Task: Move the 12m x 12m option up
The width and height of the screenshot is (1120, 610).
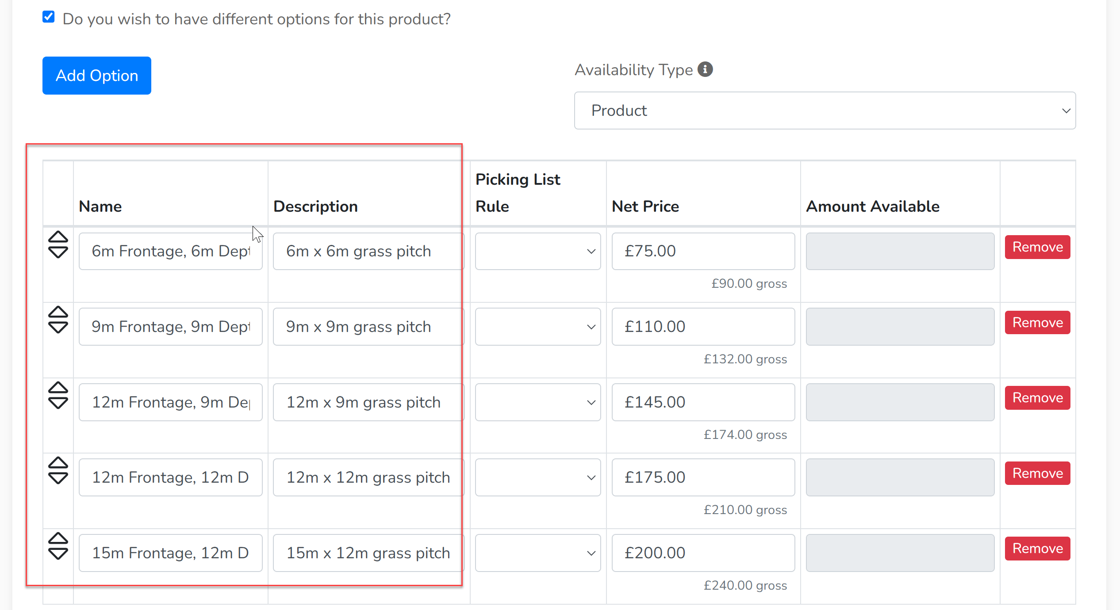Action: [x=58, y=463]
